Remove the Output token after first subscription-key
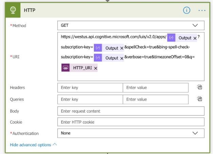Viewport: 213px width, 154px height. 122,48
